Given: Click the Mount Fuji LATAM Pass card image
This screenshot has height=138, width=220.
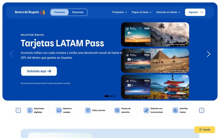Looking at the screenshot, I should click(x=155, y=87).
